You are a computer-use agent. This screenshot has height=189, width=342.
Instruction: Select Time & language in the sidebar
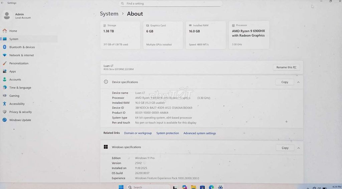[20, 87]
